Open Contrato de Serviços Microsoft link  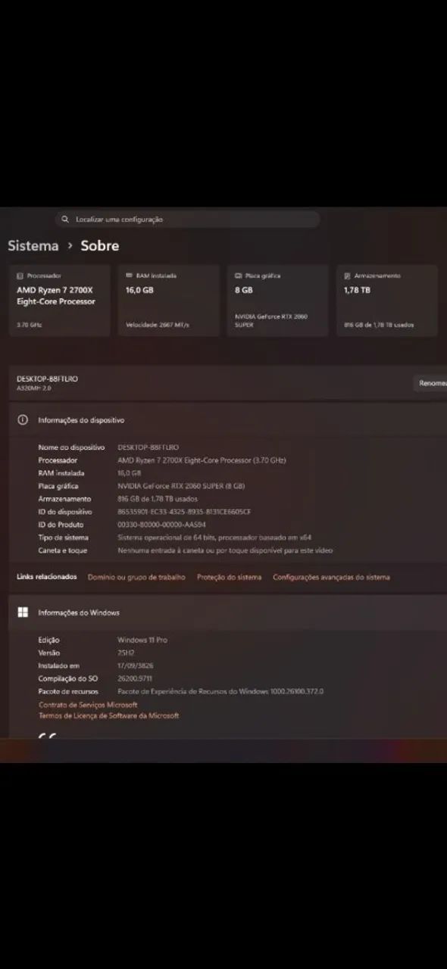[x=88, y=705]
